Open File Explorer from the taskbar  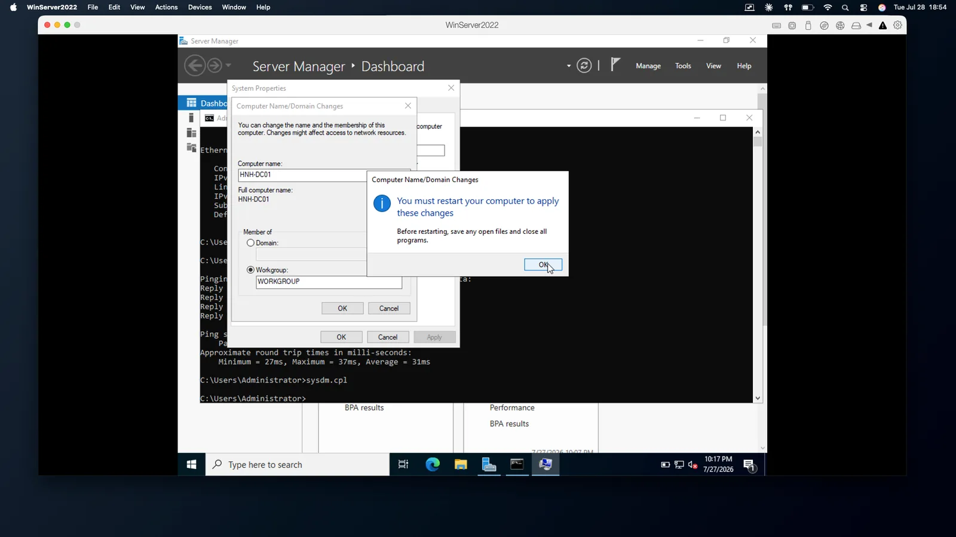[461, 464]
